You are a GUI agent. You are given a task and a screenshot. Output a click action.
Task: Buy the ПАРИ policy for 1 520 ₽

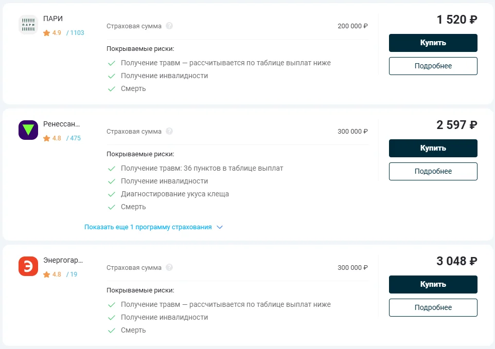[x=433, y=43]
